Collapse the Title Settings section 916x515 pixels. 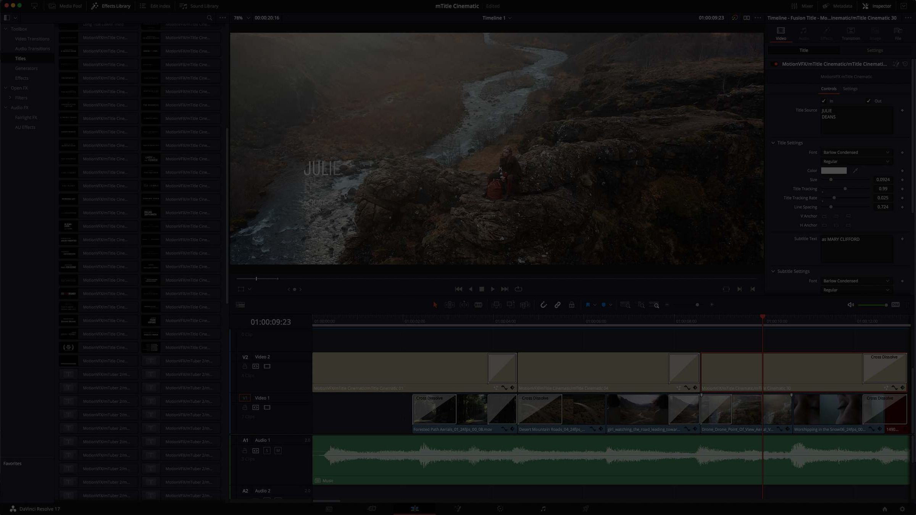773,143
